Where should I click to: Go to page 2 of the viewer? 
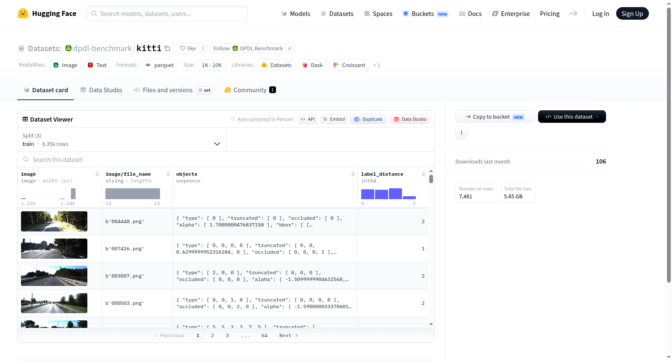coord(213,335)
